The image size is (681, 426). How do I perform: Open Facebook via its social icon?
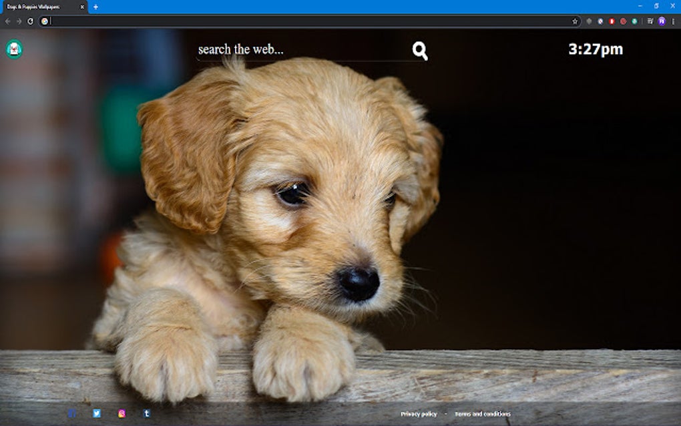(72, 413)
